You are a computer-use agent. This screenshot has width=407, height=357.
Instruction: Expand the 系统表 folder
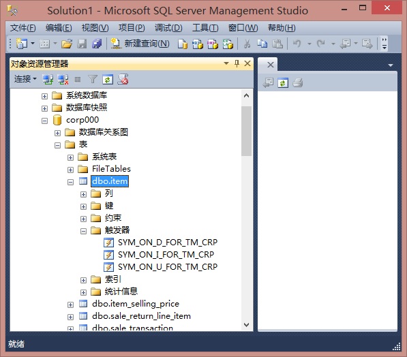pyautogui.click(x=70, y=157)
